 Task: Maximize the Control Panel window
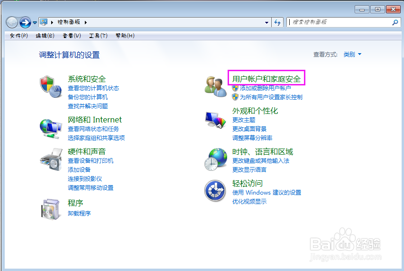[x=377, y=9]
